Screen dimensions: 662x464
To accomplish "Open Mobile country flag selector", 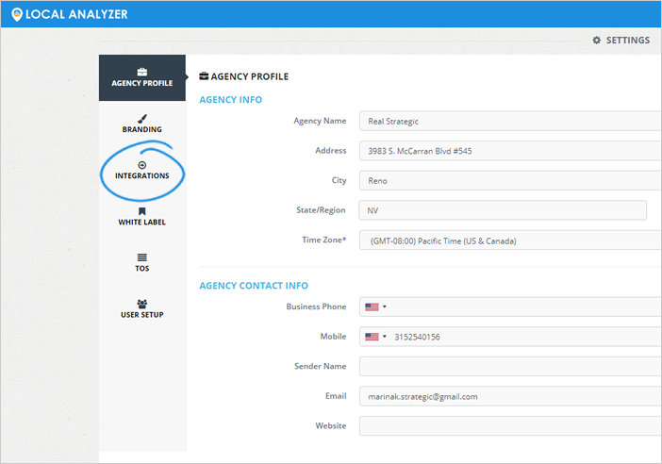I will [375, 337].
